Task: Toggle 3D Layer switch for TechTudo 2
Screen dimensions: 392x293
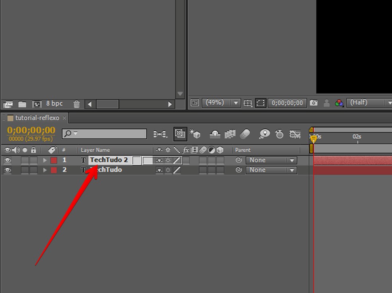Action: tap(220, 160)
